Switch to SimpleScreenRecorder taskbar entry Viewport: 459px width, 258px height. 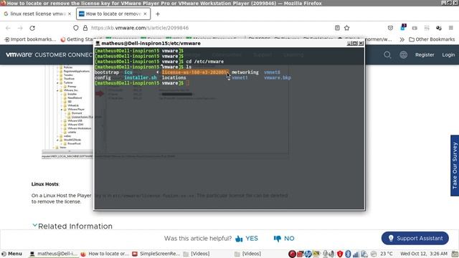(x=156, y=254)
